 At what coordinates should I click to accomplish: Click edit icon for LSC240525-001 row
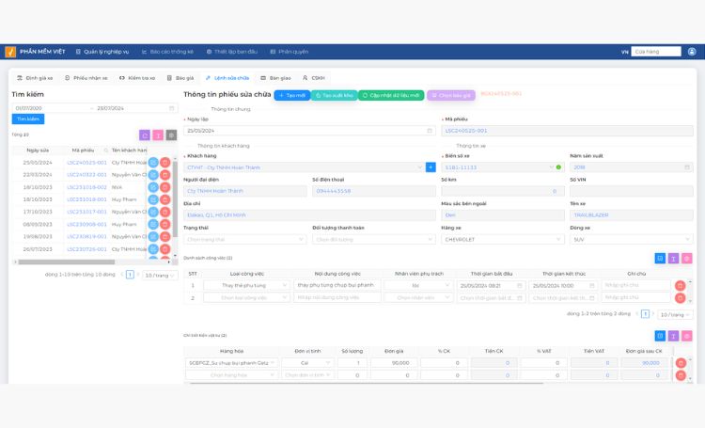point(153,162)
